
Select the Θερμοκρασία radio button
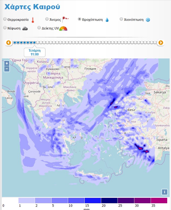[5, 19]
